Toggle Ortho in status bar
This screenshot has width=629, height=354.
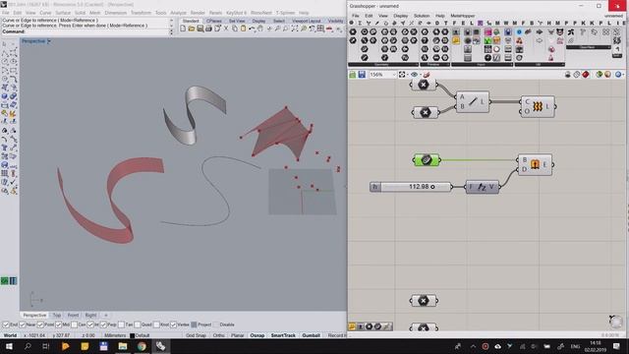[x=218, y=335]
